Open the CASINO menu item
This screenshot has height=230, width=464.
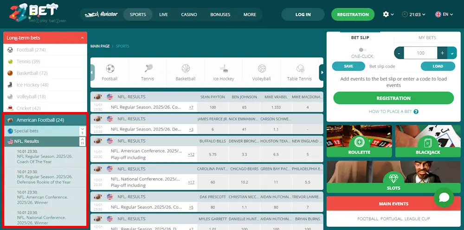[189, 14]
